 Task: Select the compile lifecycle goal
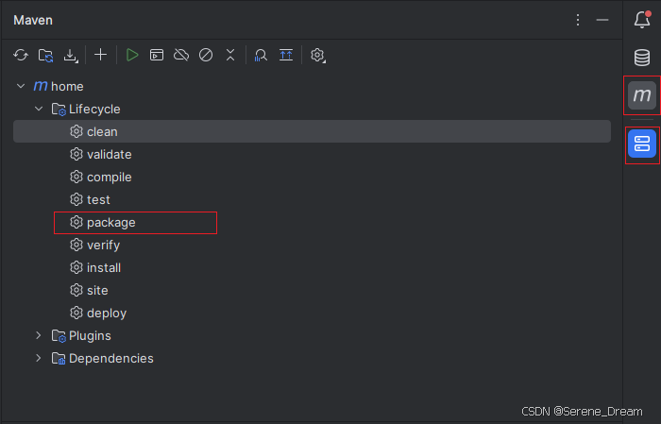312,177
